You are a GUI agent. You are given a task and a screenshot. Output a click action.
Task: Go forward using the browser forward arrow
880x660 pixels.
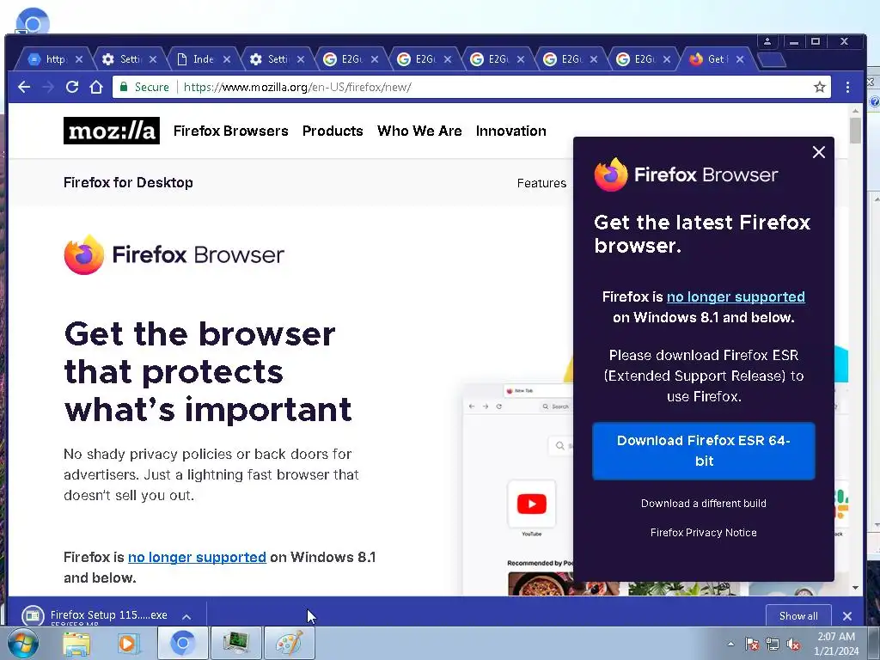48,87
